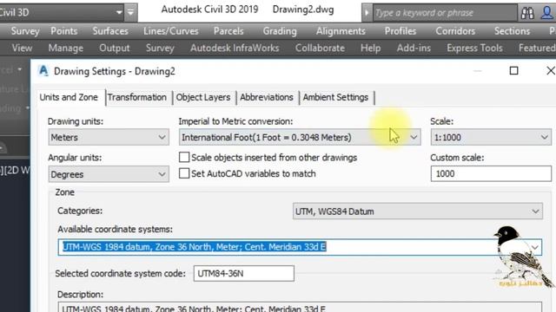556x312 pixels.
Task: Open the Alignments menu
Action: [x=341, y=31]
